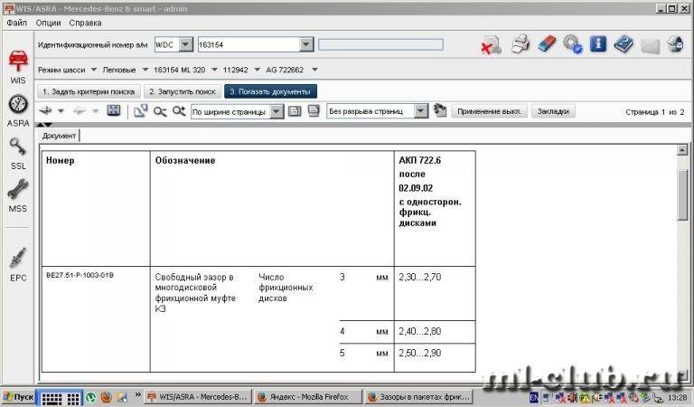The height and width of the screenshot is (407, 694).
Task: Open the Опции menu
Action: pyautogui.click(x=48, y=23)
